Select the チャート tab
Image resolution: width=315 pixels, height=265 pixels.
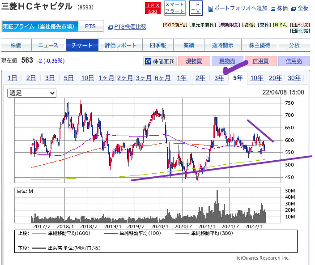pos(82,45)
